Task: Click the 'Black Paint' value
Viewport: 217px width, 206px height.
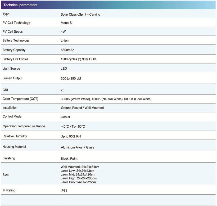Action: coord(69,159)
